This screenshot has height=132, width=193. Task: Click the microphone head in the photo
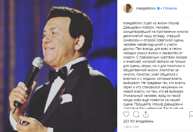click(x=38, y=63)
